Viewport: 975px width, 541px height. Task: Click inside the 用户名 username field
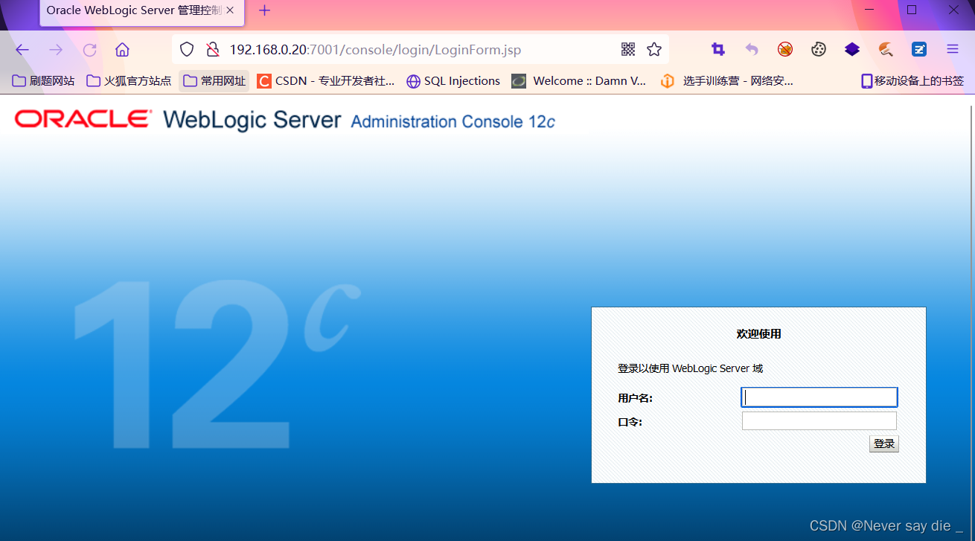(819, 397)
